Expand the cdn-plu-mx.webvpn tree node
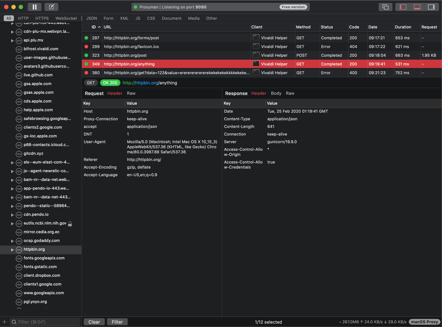The image size is (442, 327). click(12, 32)
